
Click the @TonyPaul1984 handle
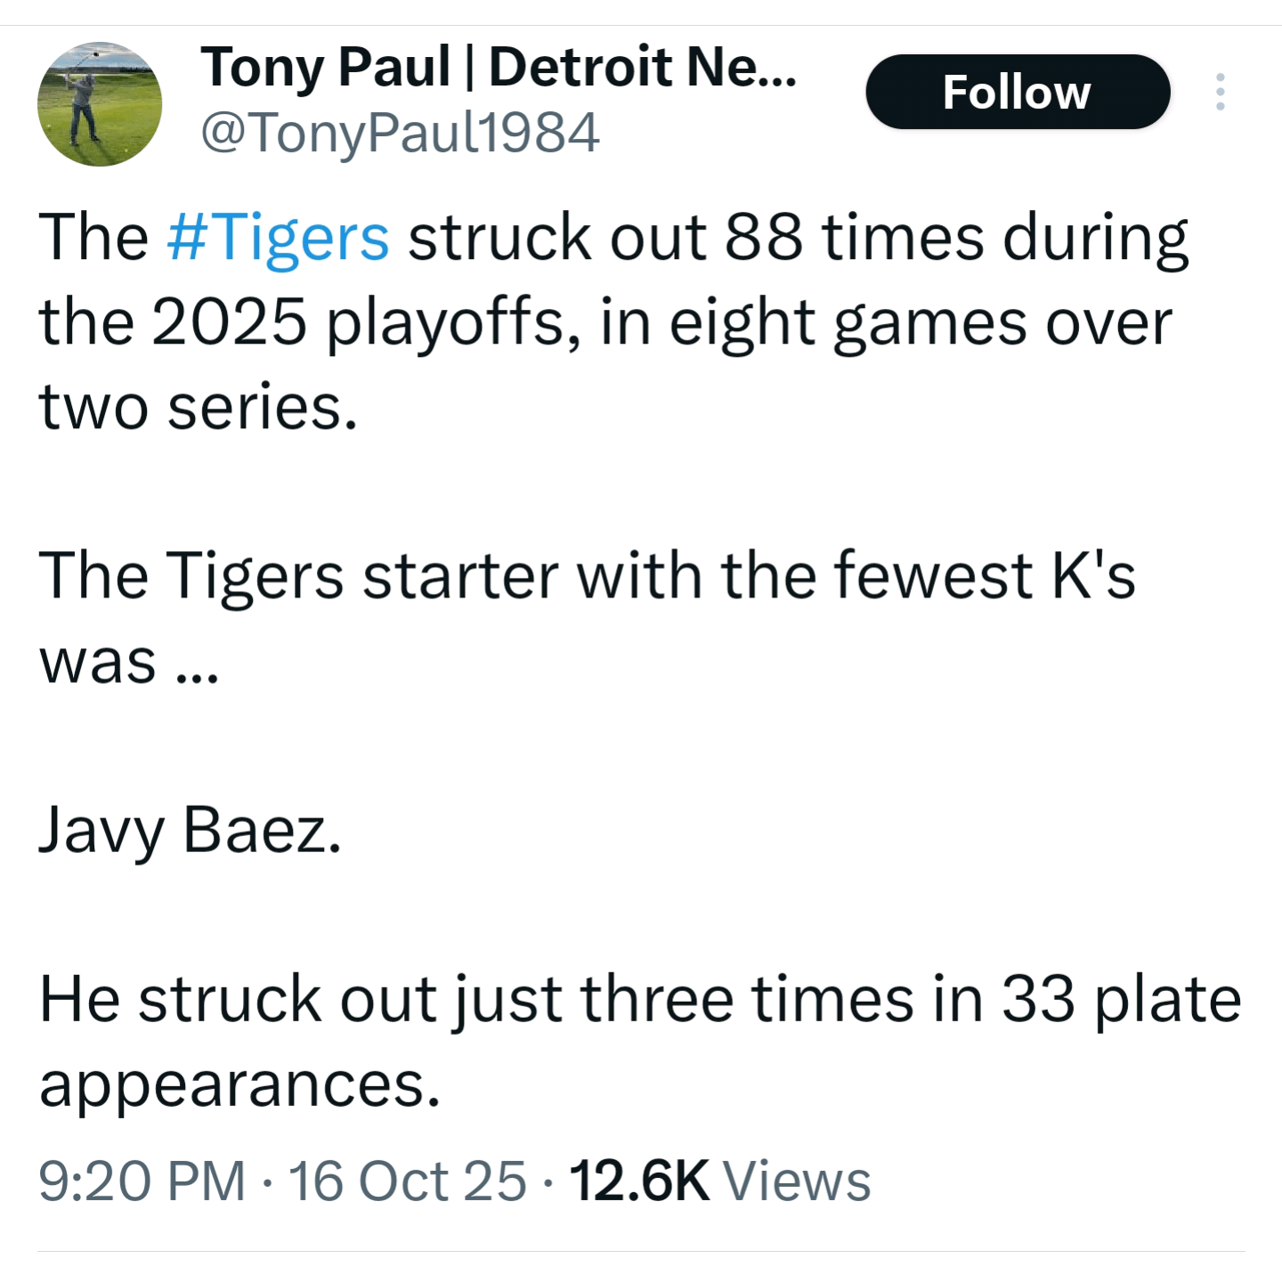[400, 134]
